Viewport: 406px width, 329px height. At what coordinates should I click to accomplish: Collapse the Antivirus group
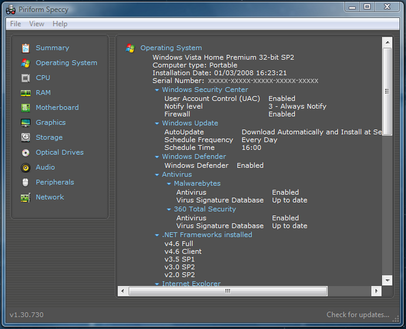(x=157, y=175)
